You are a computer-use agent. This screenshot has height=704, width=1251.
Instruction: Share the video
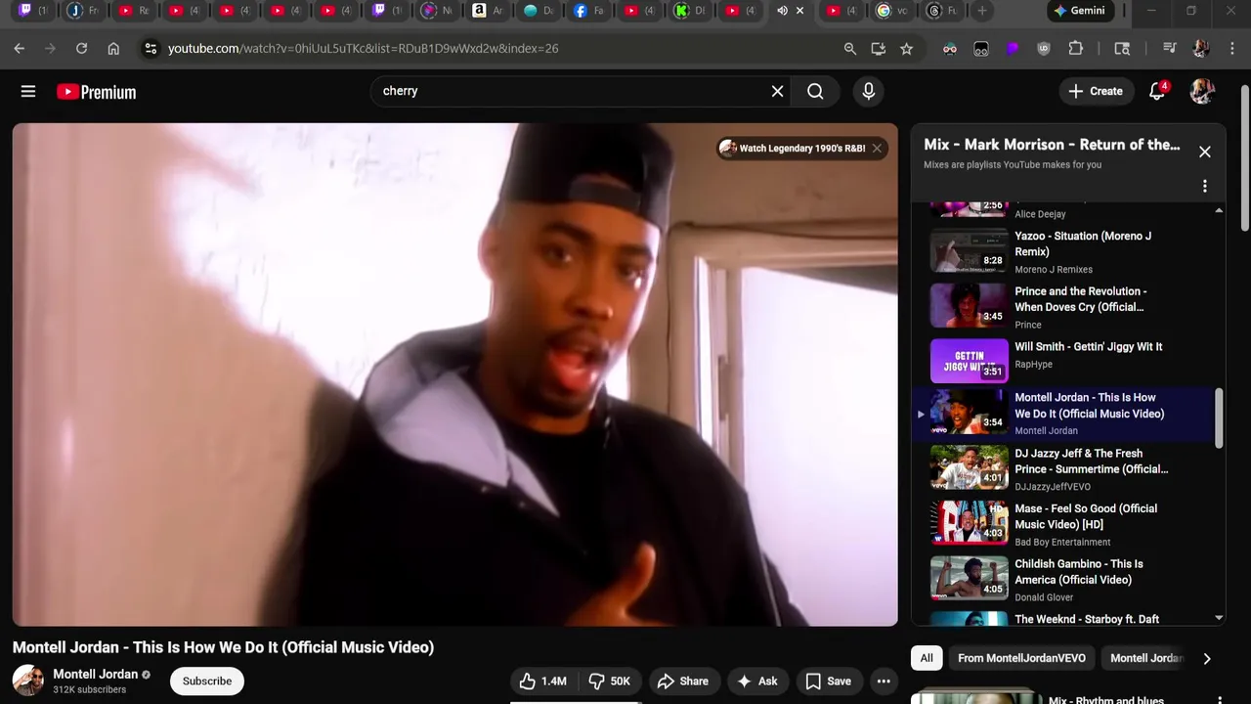pyautogui.click(x=683, y=682)
